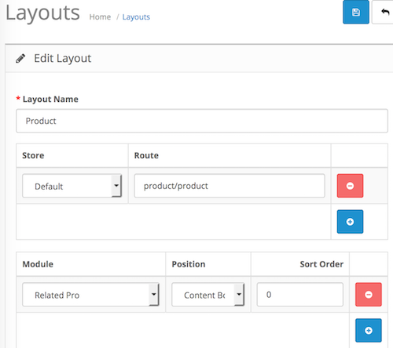This screenshot has height=348, width=393.
Task: Add a new route with blue plus
Action: [x=350, y=222]
